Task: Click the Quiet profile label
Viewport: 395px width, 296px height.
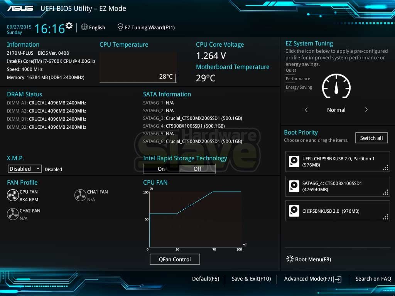Action: 291,70
